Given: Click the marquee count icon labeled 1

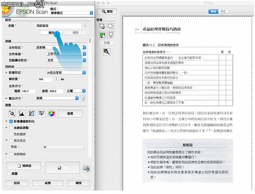Looking at the screenshot, I should pos(111,35).
